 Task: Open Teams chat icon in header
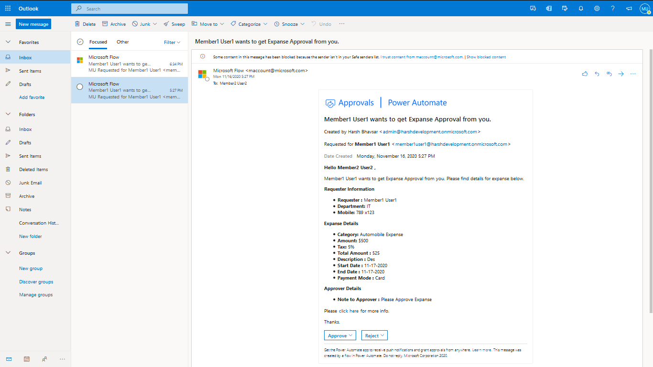533,9
